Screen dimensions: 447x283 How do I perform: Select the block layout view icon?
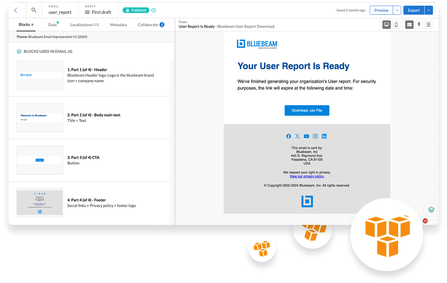(x=410, y=25)
